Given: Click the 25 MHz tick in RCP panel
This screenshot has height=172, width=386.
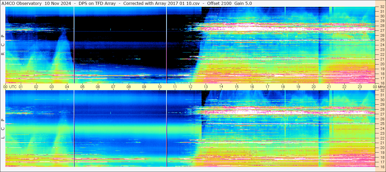Looking at the screenshot, I should (382, 40).
